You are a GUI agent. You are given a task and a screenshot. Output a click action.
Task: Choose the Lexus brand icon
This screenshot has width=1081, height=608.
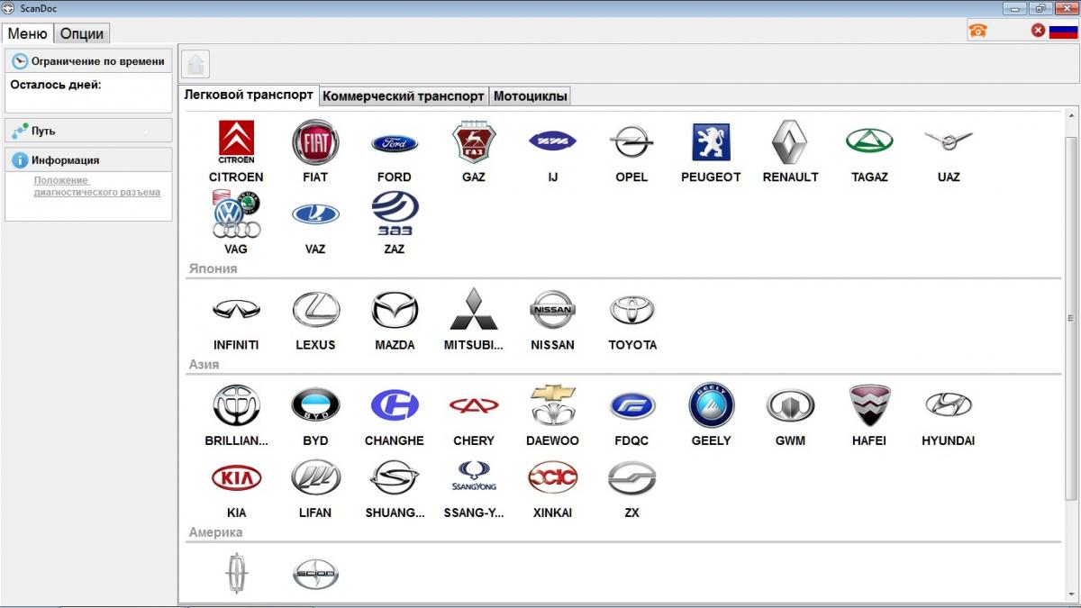(x=315, y=310)
